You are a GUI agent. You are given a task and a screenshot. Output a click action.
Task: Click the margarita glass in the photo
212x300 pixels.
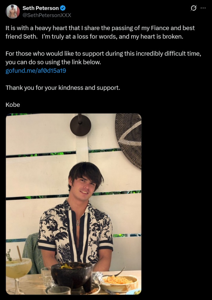coord(18,269)
